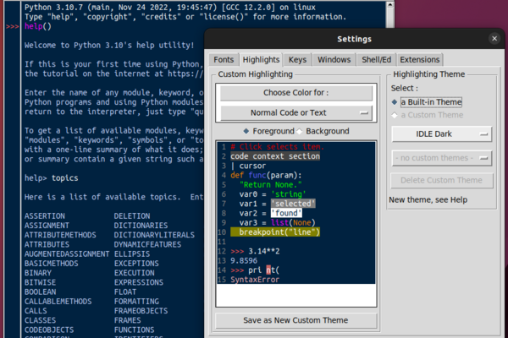This screenshot has width=508, height=338.
Task: Go to the Windows settings tab
Action: 334,60
